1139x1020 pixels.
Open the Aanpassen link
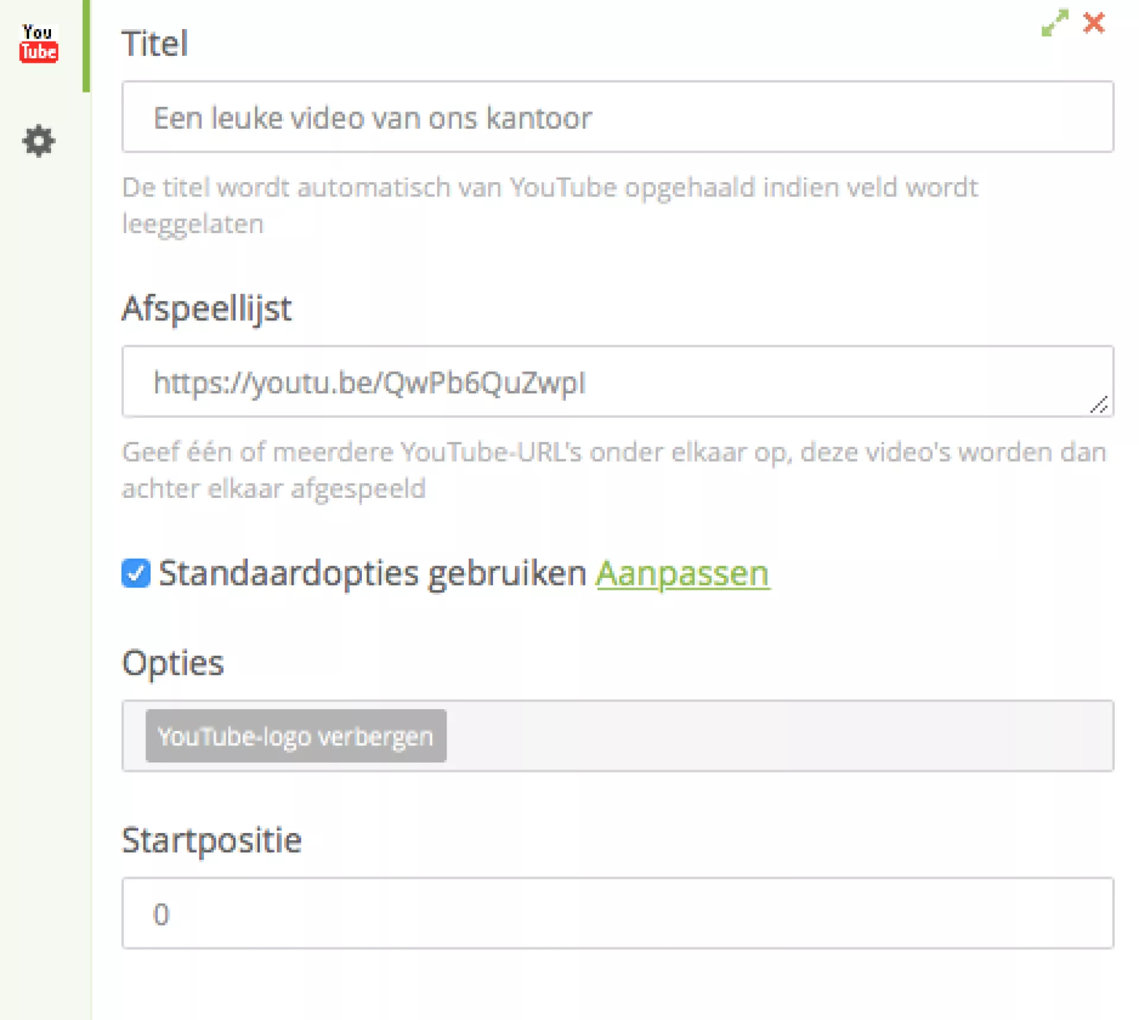pos(682,573)
